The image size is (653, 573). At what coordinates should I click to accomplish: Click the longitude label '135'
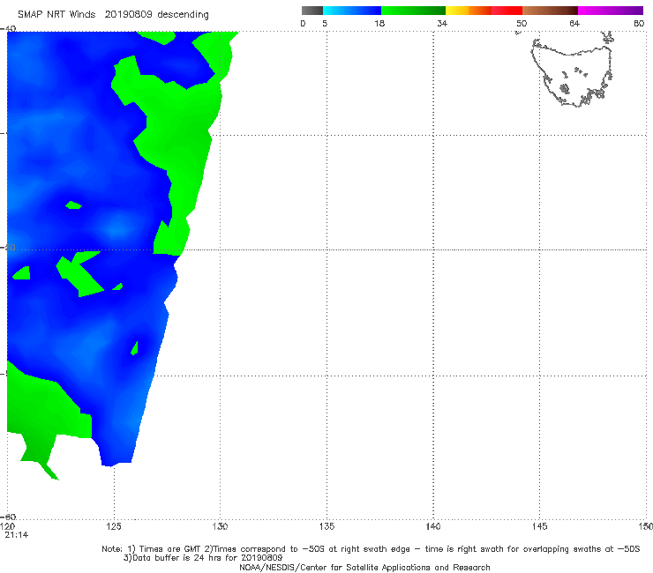[x=326, y=526]
